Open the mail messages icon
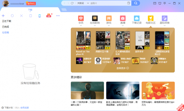This screenshot has width=184, height=111. click(155, 3)
